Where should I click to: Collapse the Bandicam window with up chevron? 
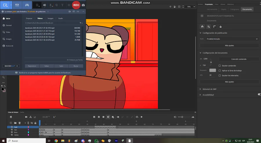pos(83,12)
